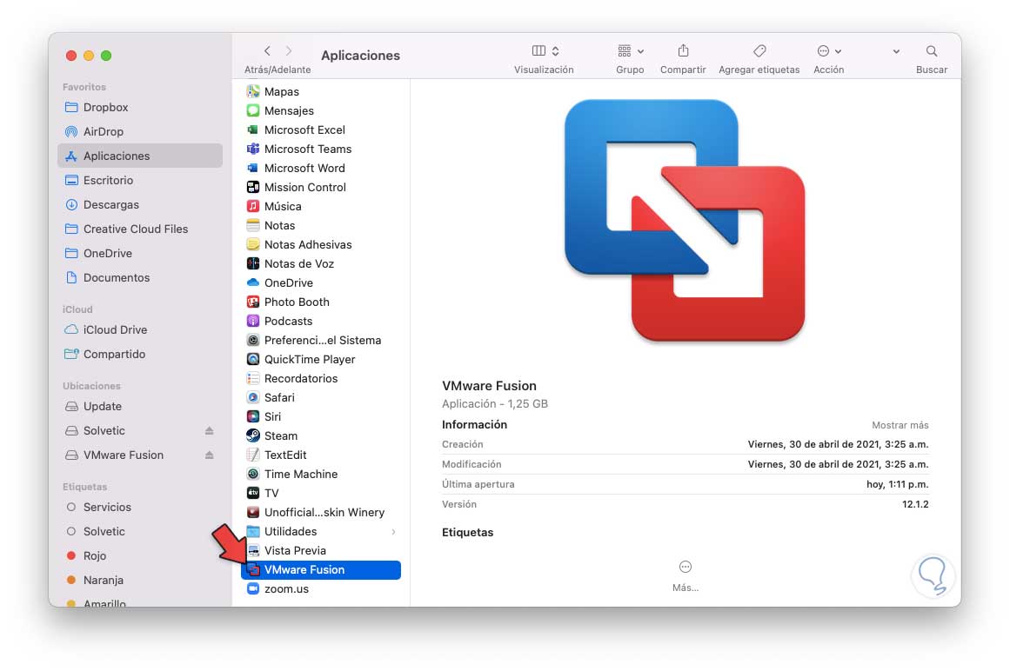Image resolution: width=1010 pixels, height=671 pixels.
Task: Expand the toolbar overflow chevron
Action: coord(896,51)
